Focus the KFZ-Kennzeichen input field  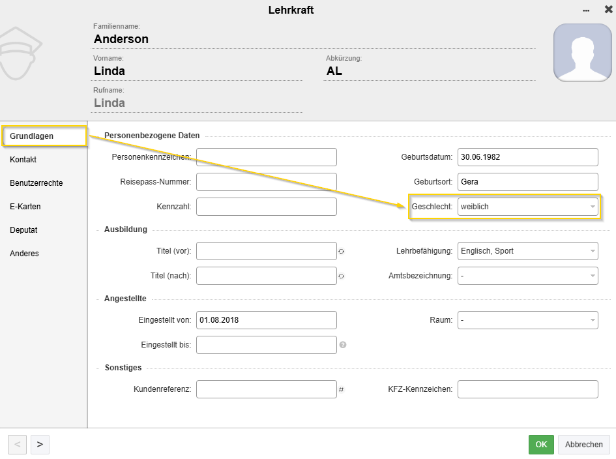tap(527, 389)
